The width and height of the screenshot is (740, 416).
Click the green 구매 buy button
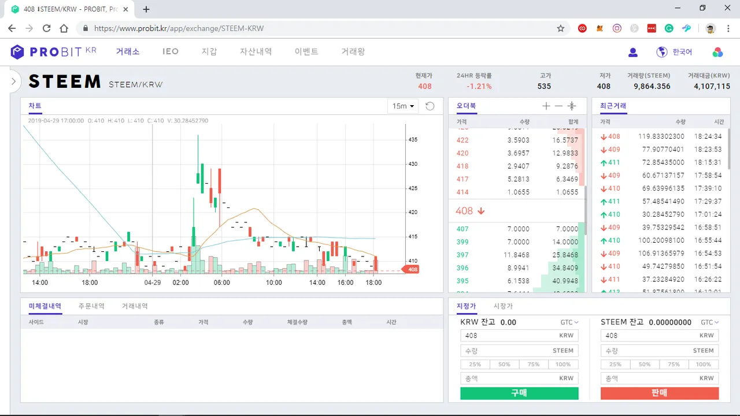click(x=519, y=393)
